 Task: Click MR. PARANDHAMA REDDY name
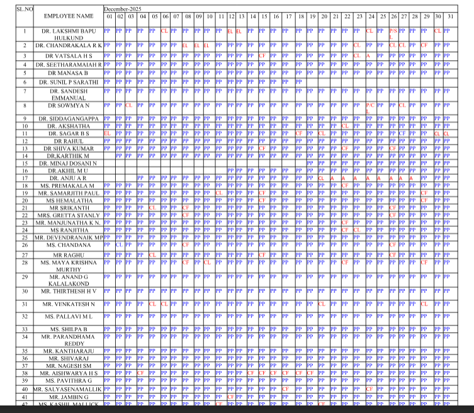tap(69, 340)
